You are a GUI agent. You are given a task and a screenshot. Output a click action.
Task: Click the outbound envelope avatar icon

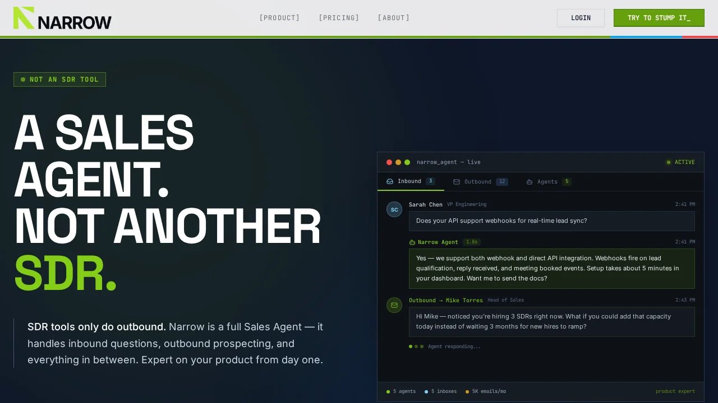394,305
